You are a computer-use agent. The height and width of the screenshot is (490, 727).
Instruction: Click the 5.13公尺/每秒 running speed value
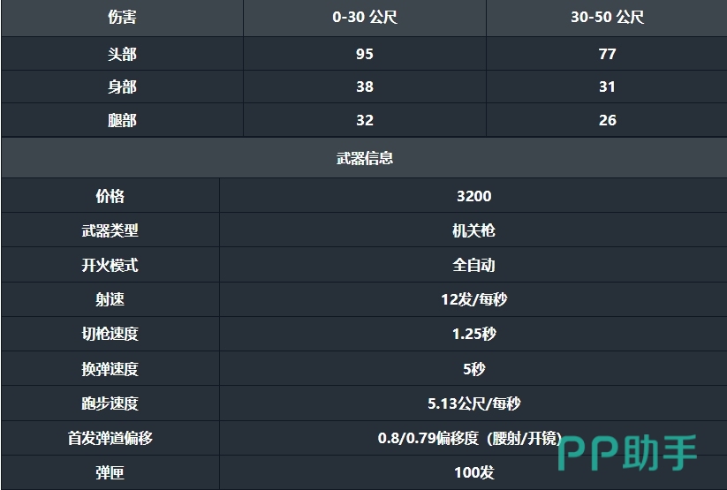pos(473,403)
